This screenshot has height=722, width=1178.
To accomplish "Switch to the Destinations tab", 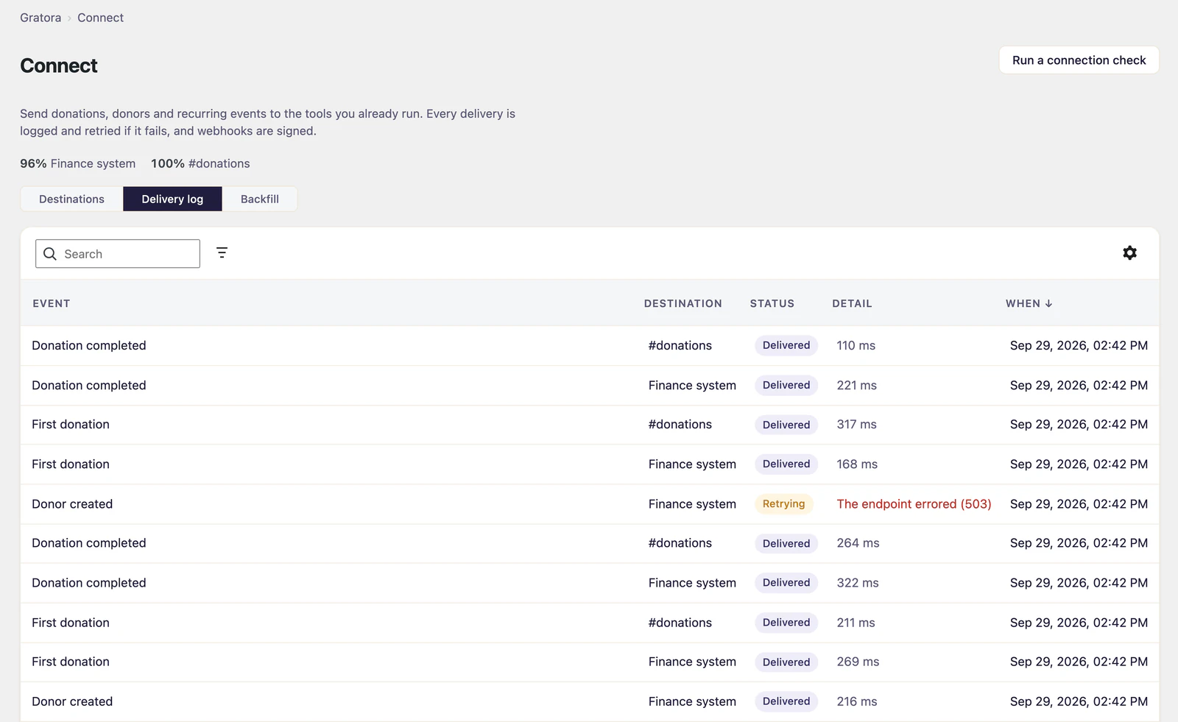I will (71, 199).
